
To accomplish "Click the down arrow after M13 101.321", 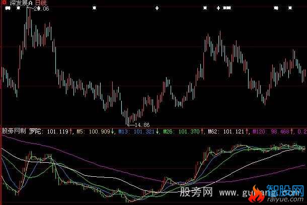I will (157, 131).
